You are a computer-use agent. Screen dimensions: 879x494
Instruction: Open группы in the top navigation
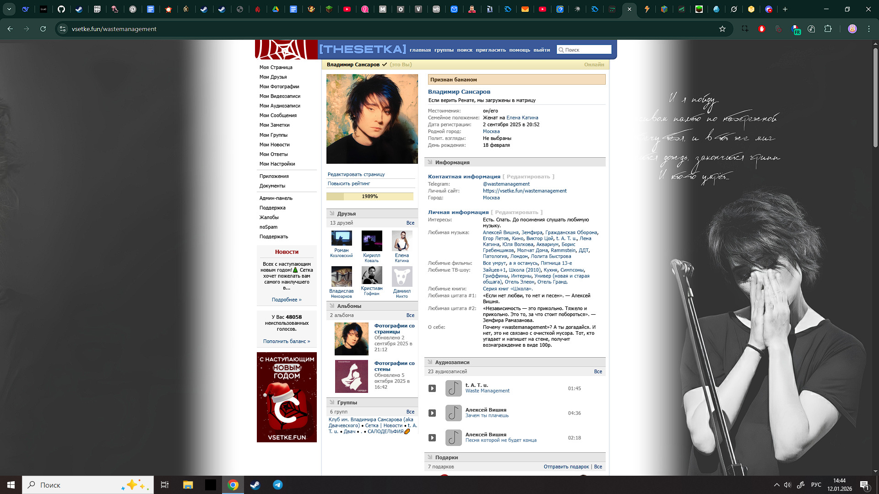point(444,50)
